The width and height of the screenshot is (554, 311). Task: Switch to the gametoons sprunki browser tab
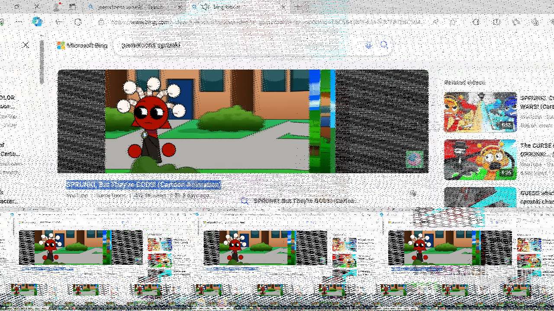point(134,7)
